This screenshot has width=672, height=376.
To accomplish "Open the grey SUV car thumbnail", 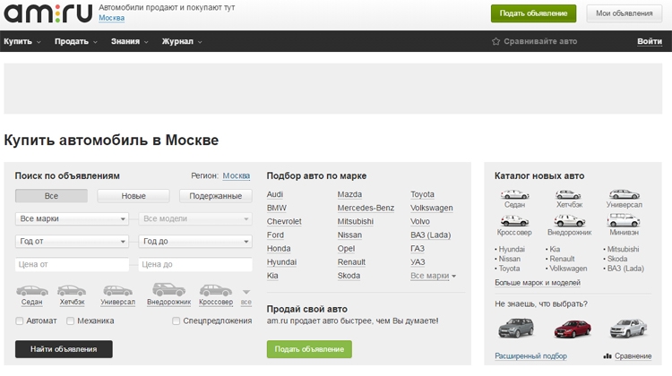I will 516,328.
